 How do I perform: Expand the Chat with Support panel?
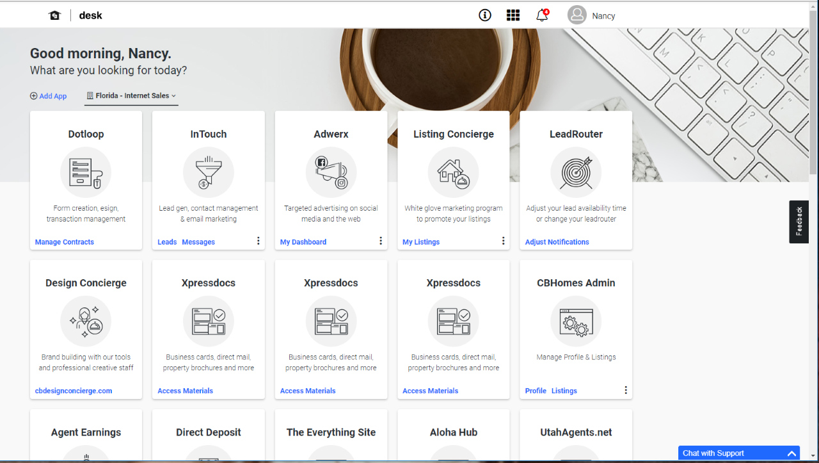pyautogui.click(x=791, y=453)
